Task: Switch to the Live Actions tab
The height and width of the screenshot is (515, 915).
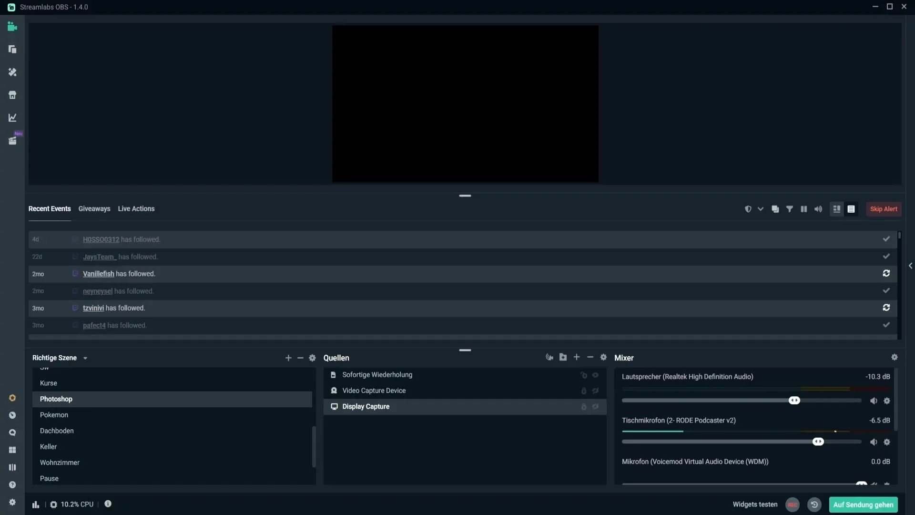Action: coord(136,209)
